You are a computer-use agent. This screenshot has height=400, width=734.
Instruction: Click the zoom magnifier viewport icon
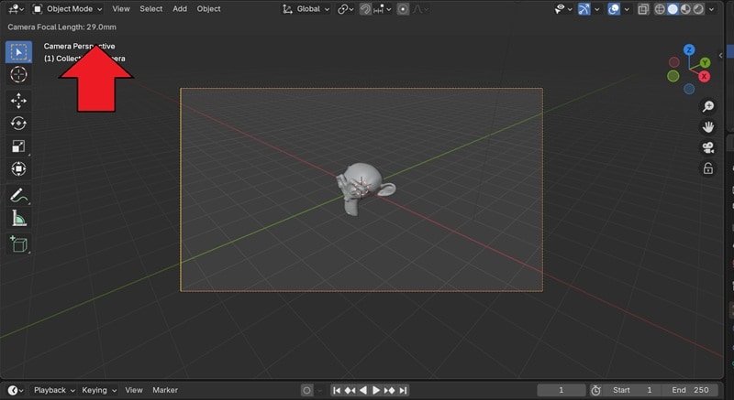pyautogui.click(x=708, y=106)
